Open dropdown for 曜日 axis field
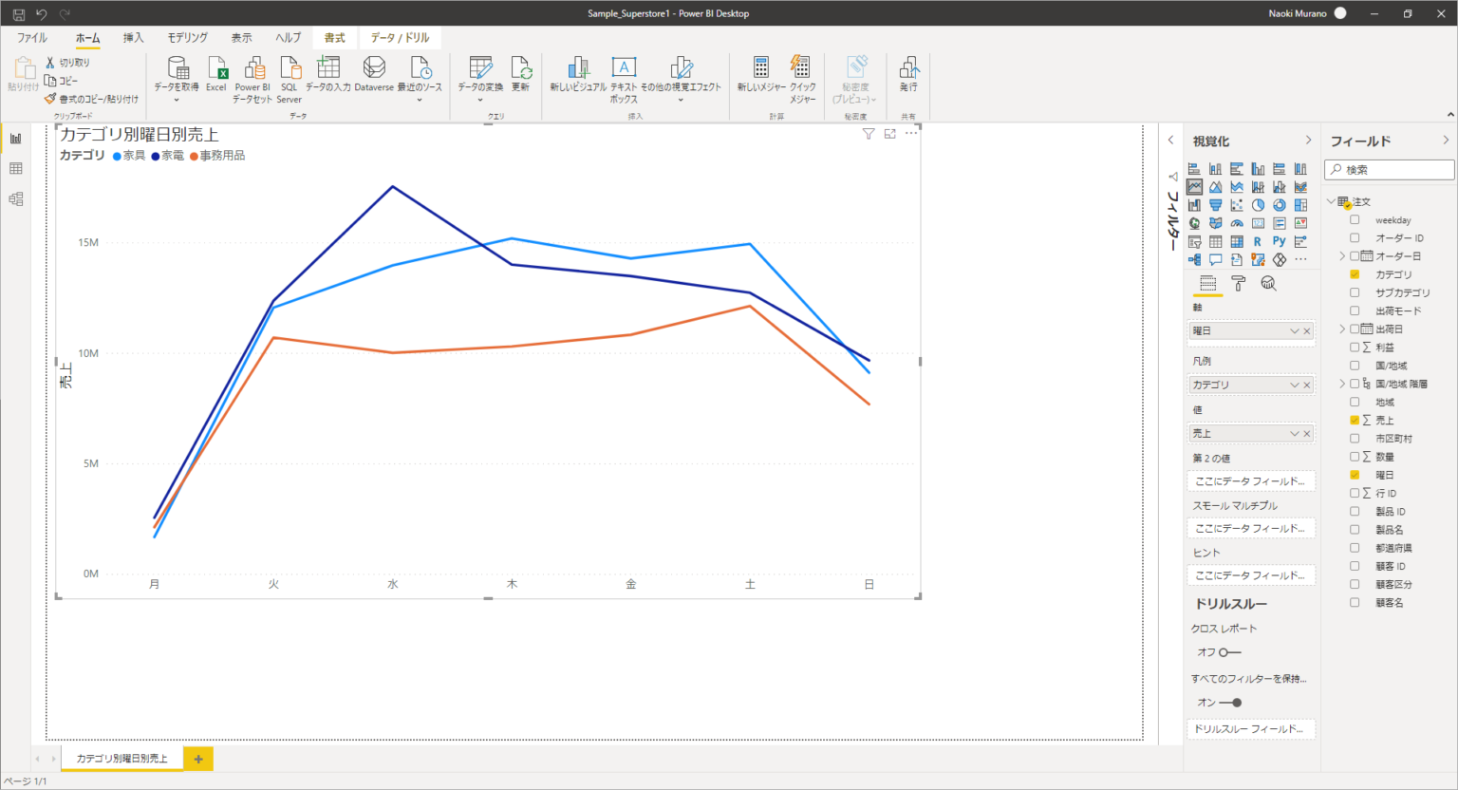This screenshot has width=1458, height=790. 1294,331
